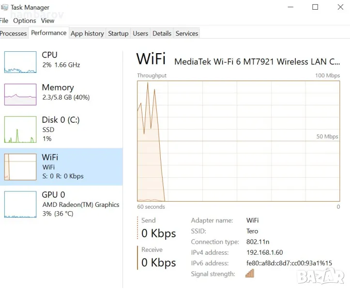Viewport: 350px width, 290px height.
Task: Click the Task Manager title bar icon
Action: pyautogui.click(x=4, y=7)
